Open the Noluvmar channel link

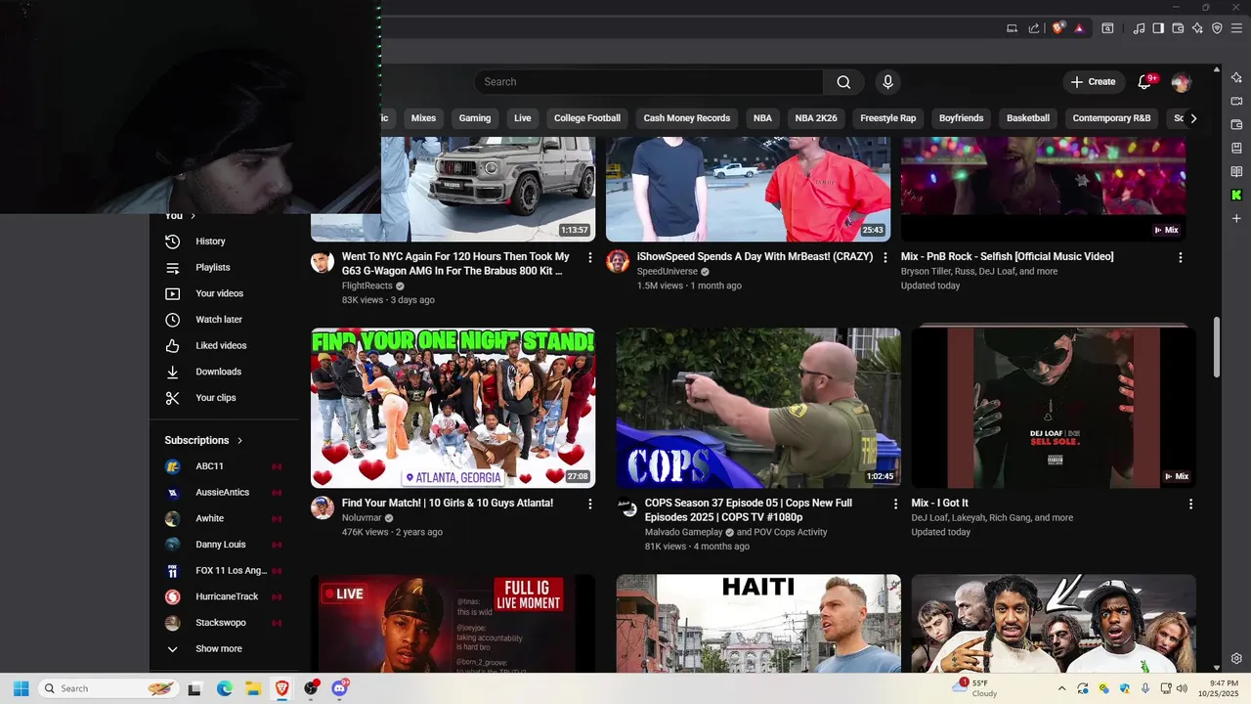pos(362,518)
